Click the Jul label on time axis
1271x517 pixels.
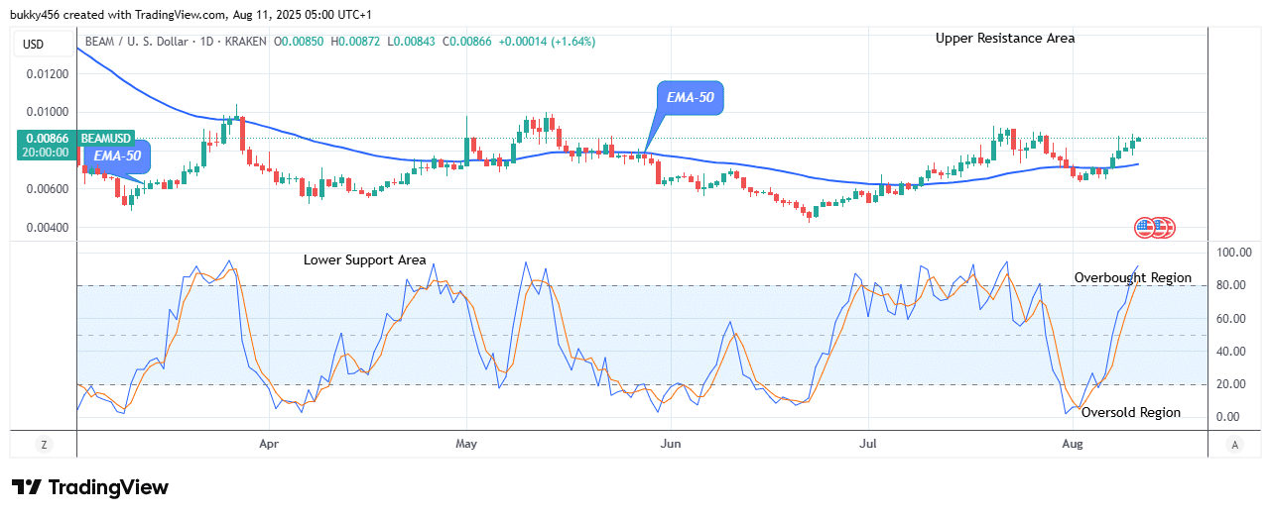pyautogui.click(x=869, y=446)
